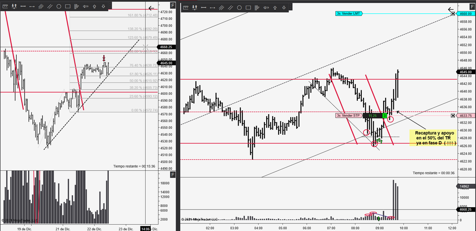Click the back arrow on the right chart

pos(451,10)
